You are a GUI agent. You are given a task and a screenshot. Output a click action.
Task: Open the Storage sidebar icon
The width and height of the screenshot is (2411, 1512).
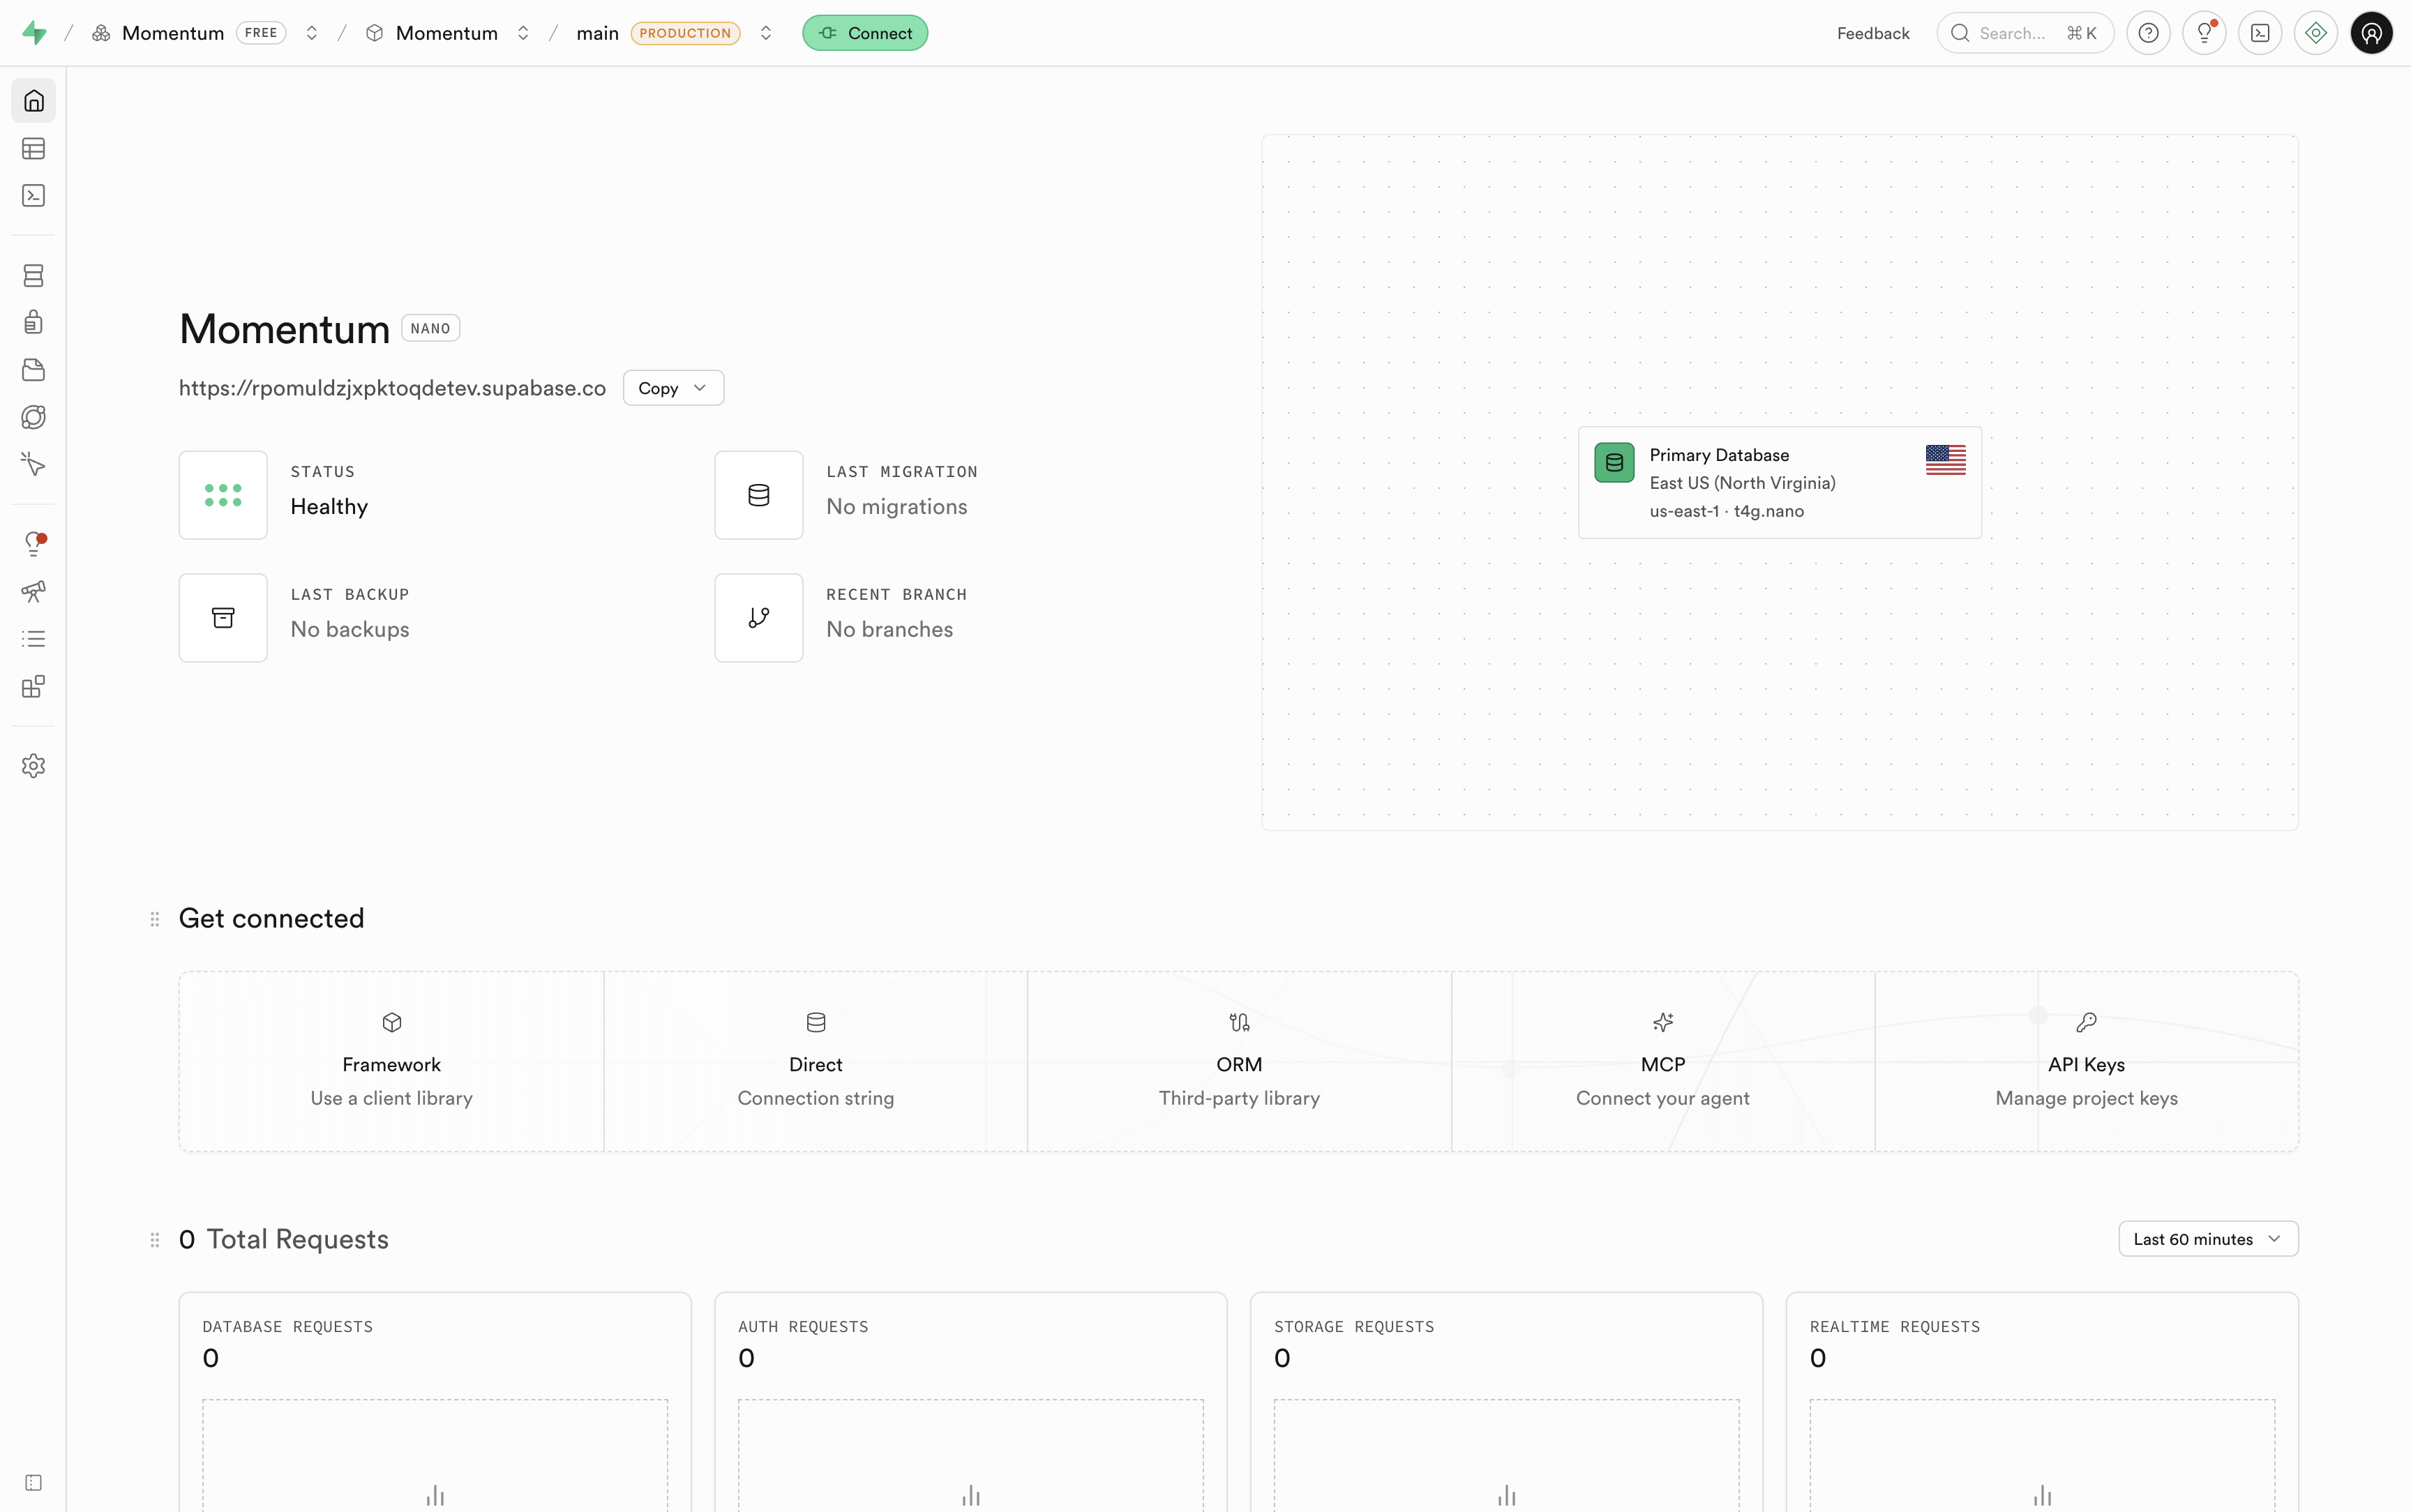coord(34,370)
